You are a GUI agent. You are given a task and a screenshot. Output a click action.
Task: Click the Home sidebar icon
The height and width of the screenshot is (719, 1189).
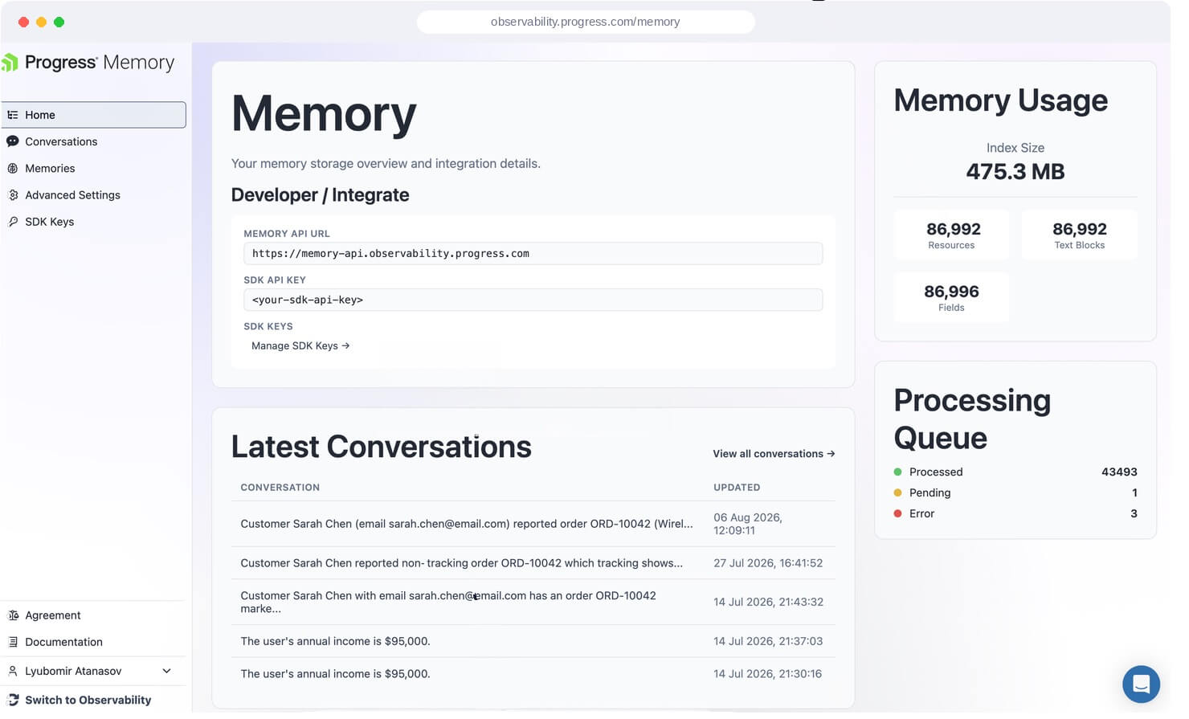(x=13, y=116)
